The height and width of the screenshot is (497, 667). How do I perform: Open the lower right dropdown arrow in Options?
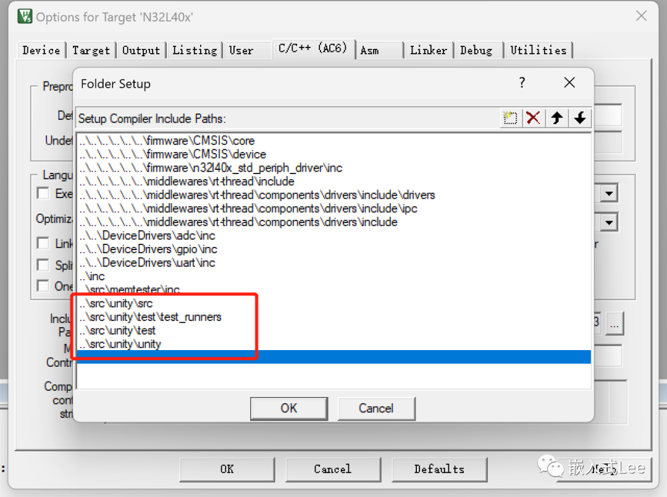pos(609,222)
